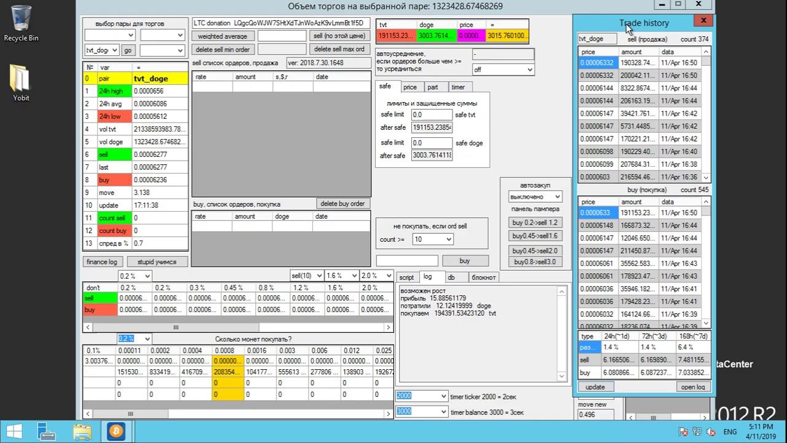Select the script tab
Screen dimensions: 787x443
[x=406, y=277]
